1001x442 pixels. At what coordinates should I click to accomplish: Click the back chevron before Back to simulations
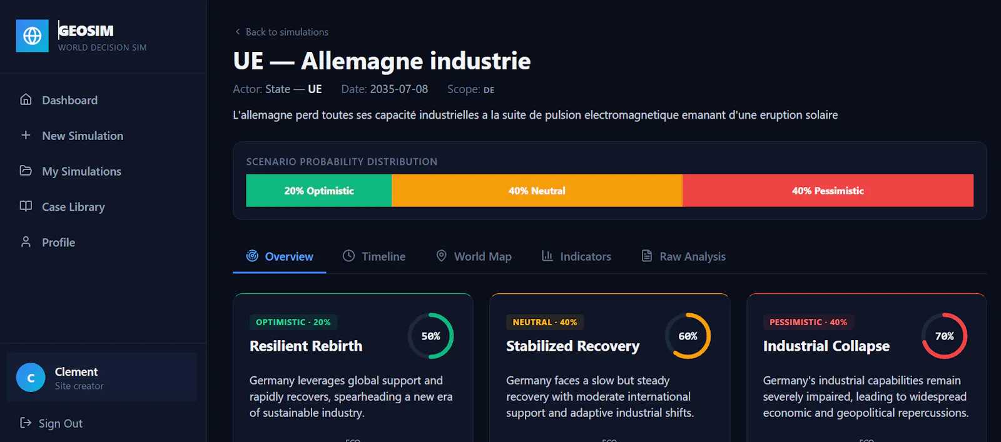pyautogui.click(x=237, y=32)
